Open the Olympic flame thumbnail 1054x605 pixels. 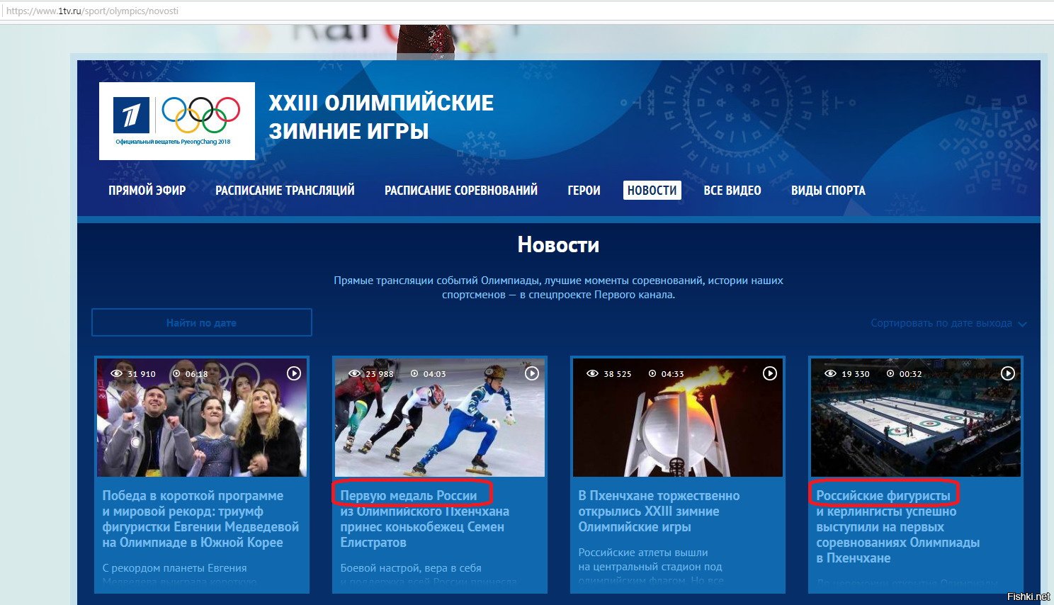[678, 417]
